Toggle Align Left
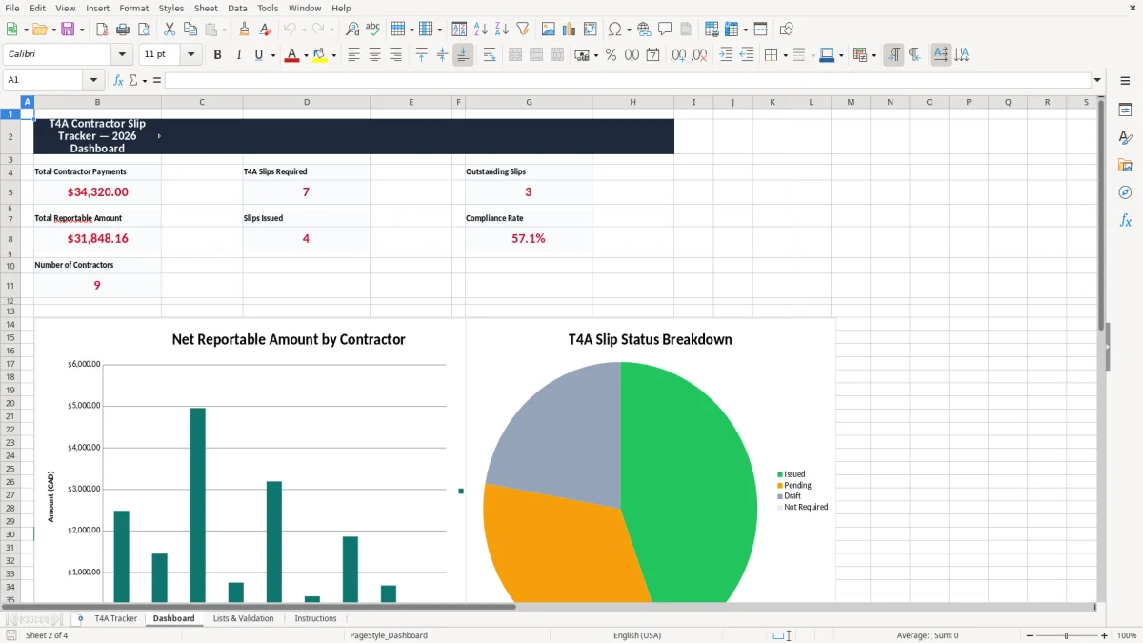This screenshot has height=643, width=1143. 353,55
